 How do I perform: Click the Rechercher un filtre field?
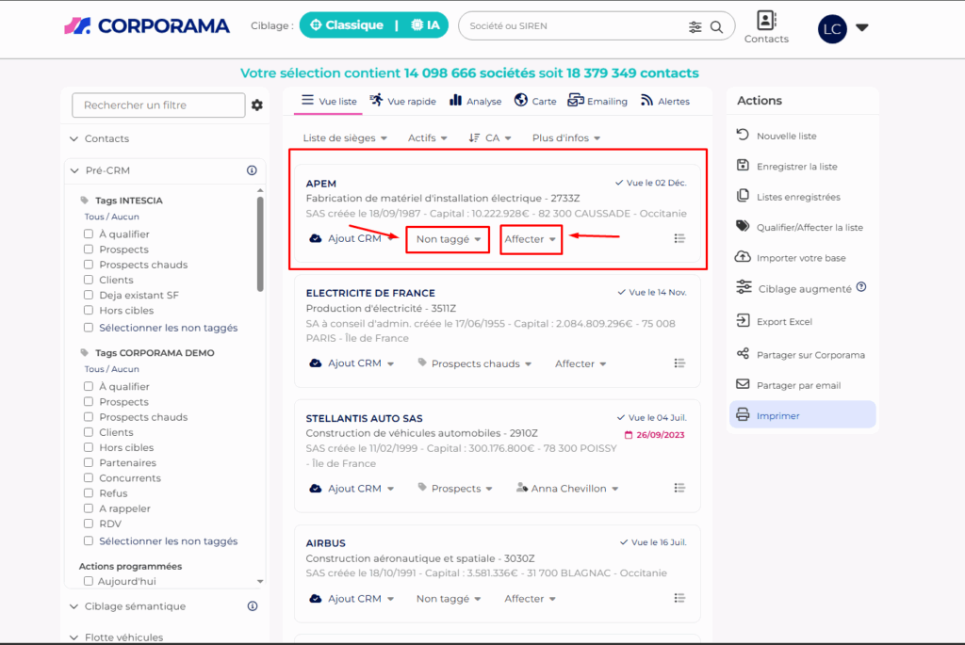[157, 105]
